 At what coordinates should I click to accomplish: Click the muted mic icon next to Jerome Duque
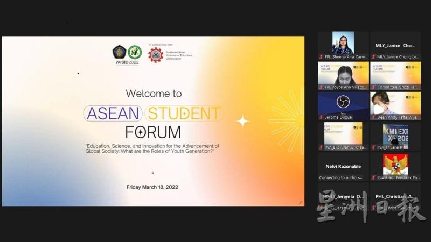[x=321, y=117]
